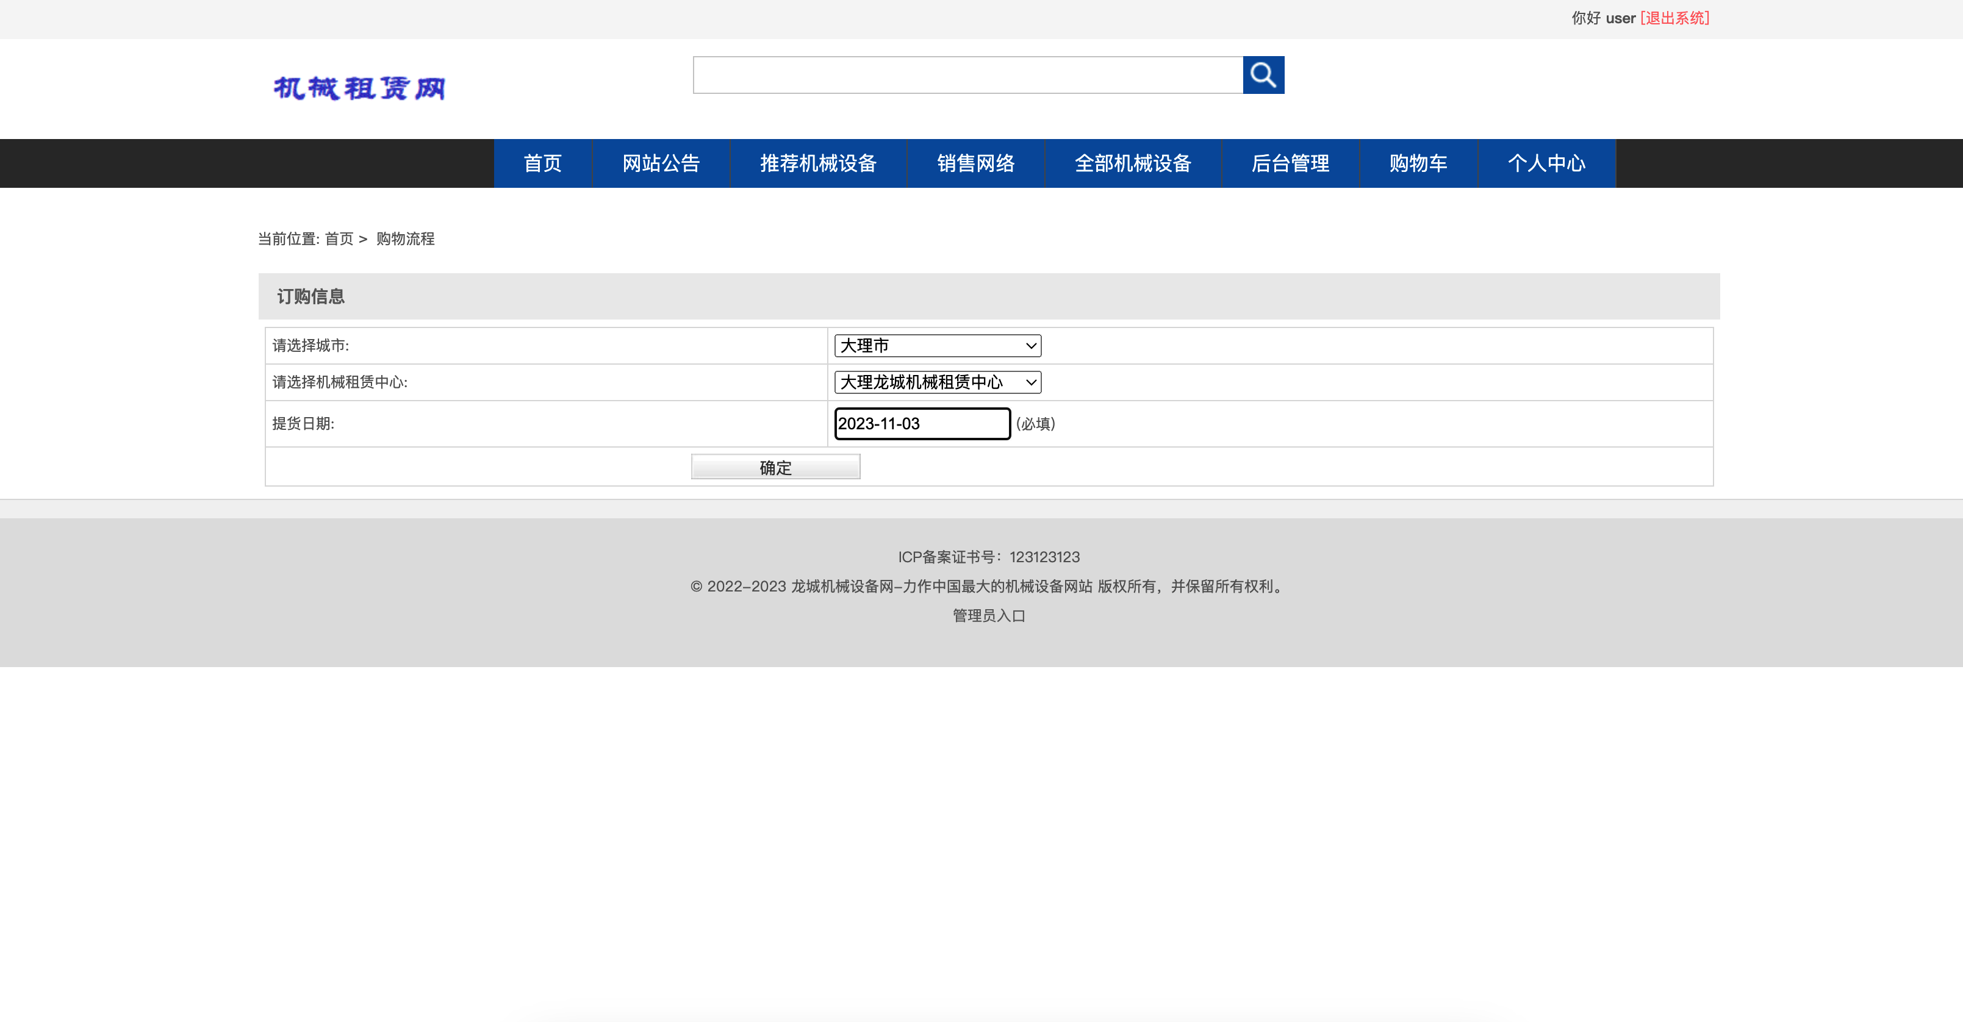Open the 网站公告 announcements page
1963x1022 pixels.
[x=660, y=163]
